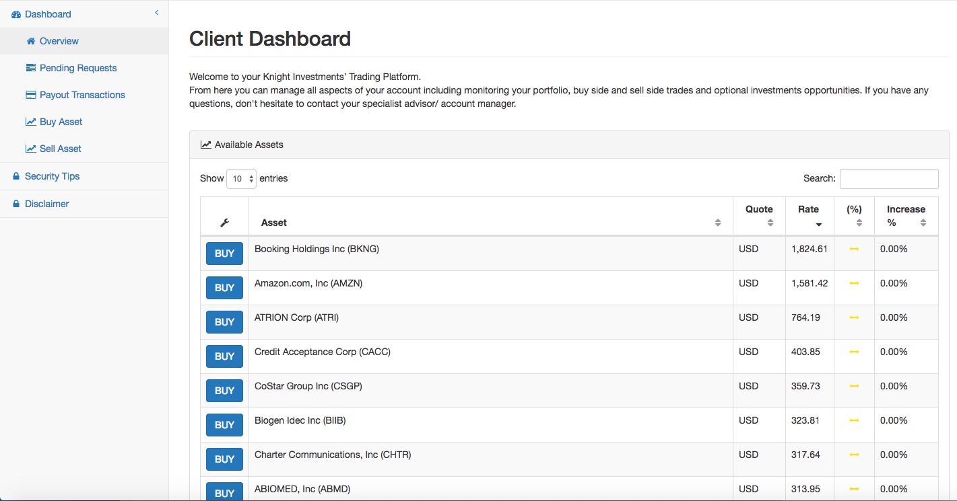Buy Charter Communications, Inc (CHTR)
The image size is (957, 501).
224,459
